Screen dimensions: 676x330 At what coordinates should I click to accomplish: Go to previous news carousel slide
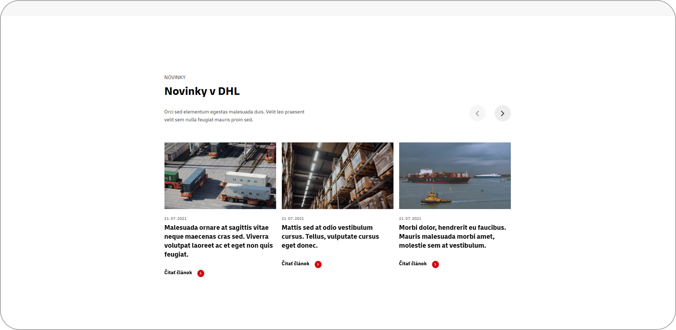click(477, 113)
